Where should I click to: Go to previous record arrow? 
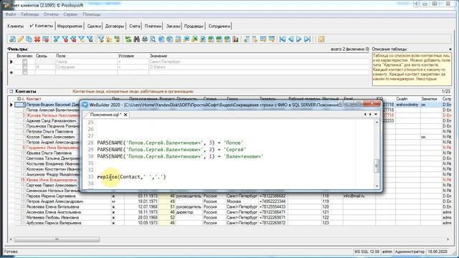[290, 39]
